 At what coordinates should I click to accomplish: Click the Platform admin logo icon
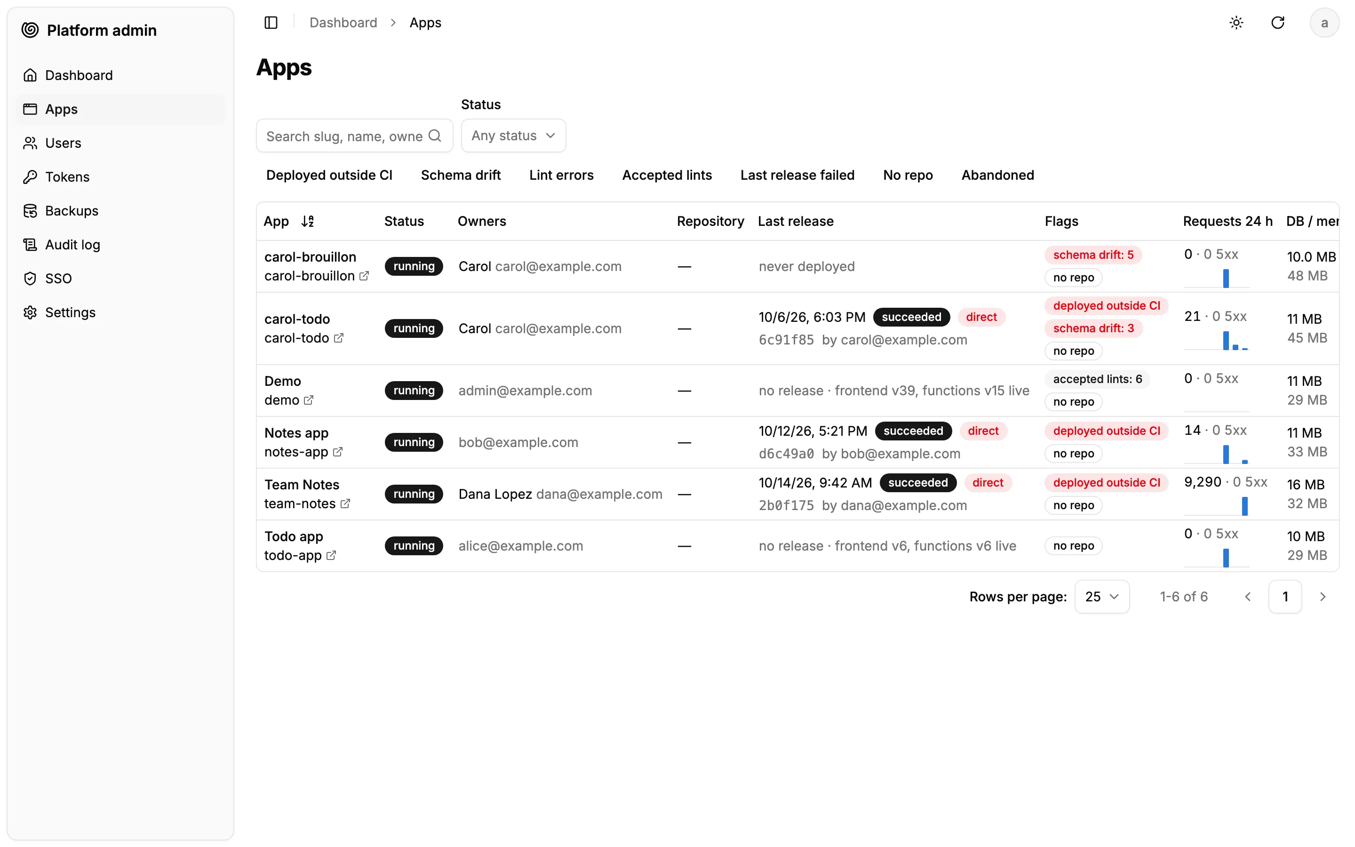(30, 30)
